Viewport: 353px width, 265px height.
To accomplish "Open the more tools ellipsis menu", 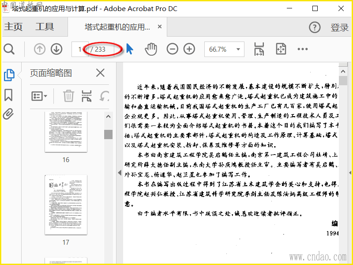I will coord(303,49).
